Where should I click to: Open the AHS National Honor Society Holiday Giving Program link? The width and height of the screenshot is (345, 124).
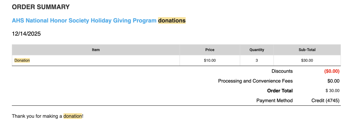pyautogui.click(x=84, y=21)
